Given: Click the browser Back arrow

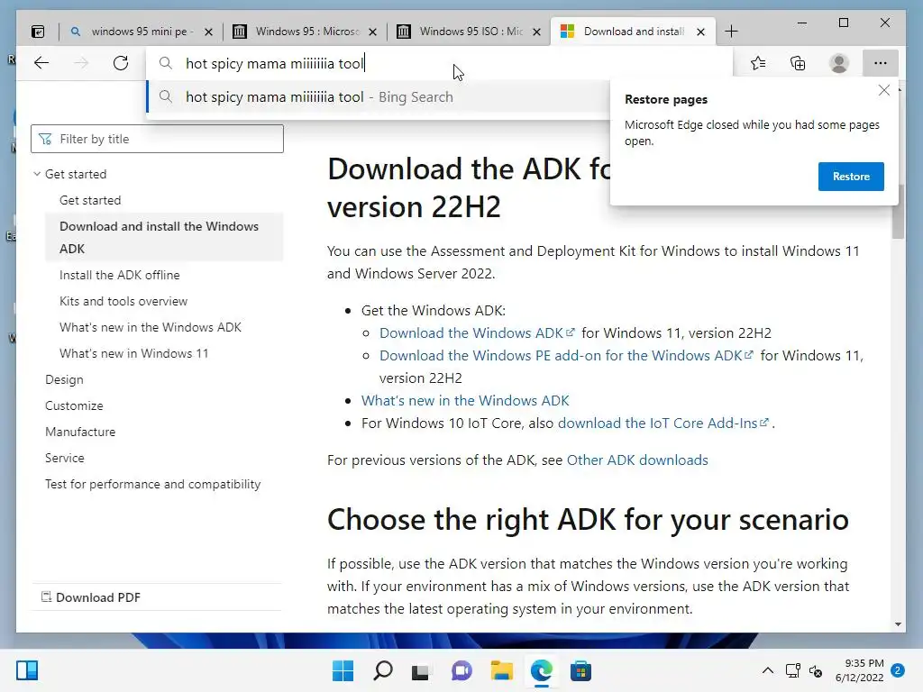Looking at the screenshot, I should [41, 63].
